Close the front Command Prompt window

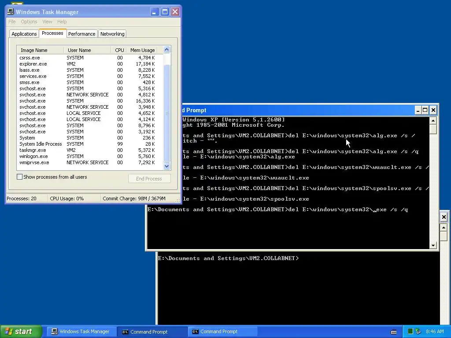(433, 110)
